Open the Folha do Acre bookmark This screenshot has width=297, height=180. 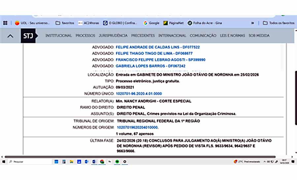point(205,23)
